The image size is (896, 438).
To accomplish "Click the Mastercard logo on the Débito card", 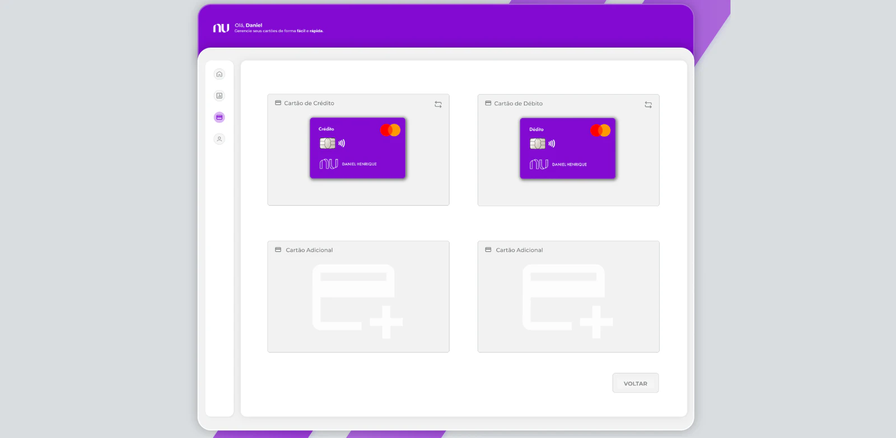I will [600, 130].
